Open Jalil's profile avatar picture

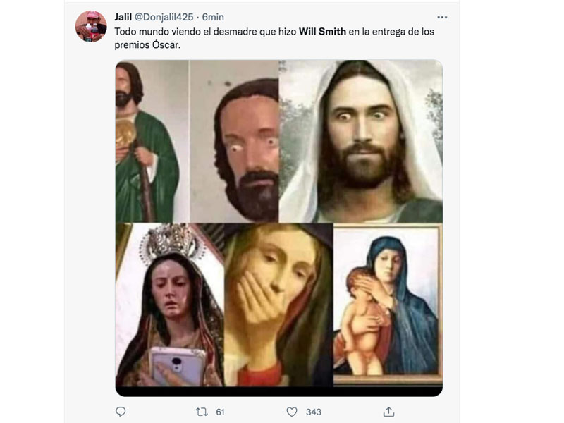[x=91, y=27]
